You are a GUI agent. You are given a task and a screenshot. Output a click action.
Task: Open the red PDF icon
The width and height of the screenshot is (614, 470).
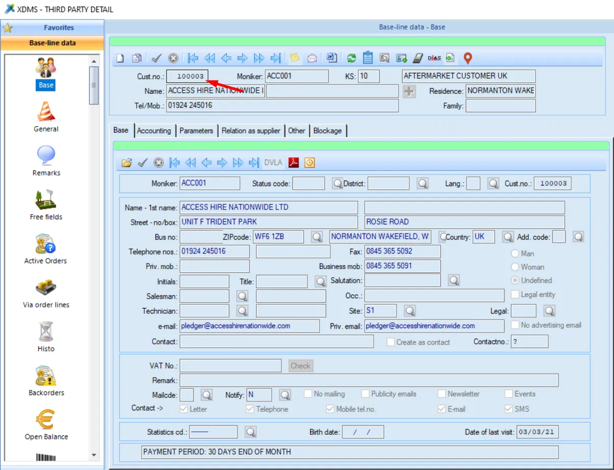(x=293, y=163)
